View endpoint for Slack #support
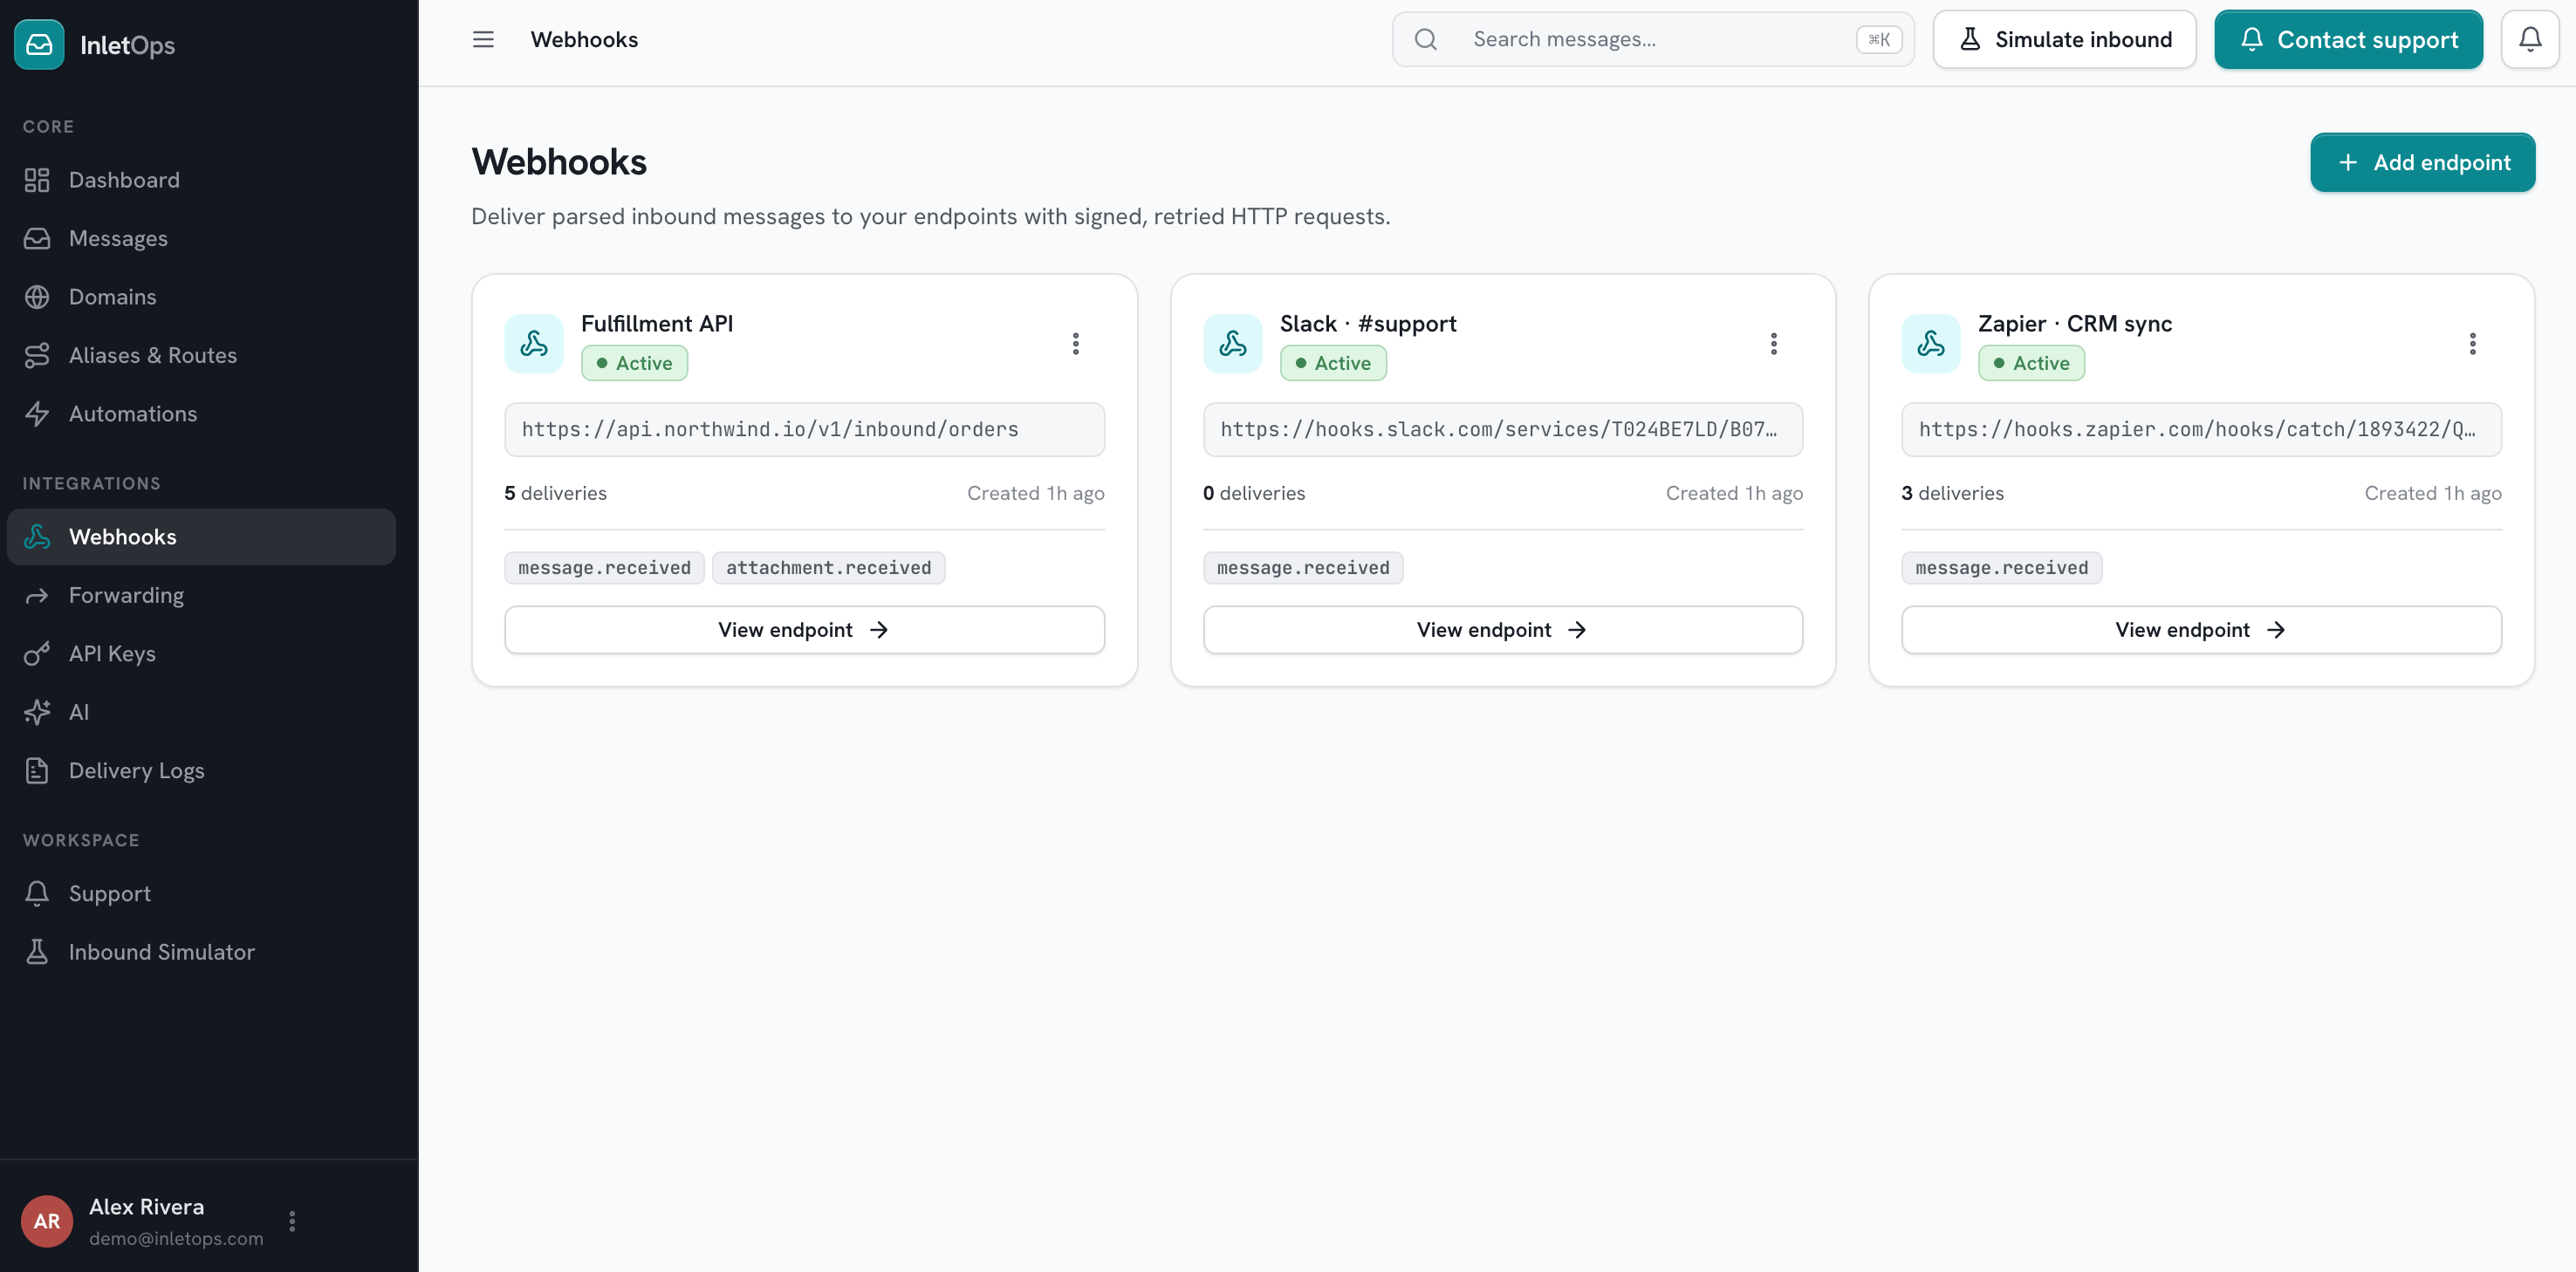 coord(1502,629)
